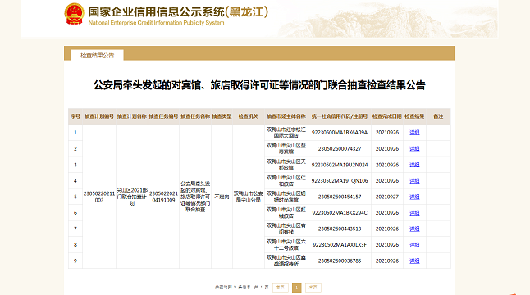
Task: Open 详细 link for row 4
Action: (x=414, y=181)
